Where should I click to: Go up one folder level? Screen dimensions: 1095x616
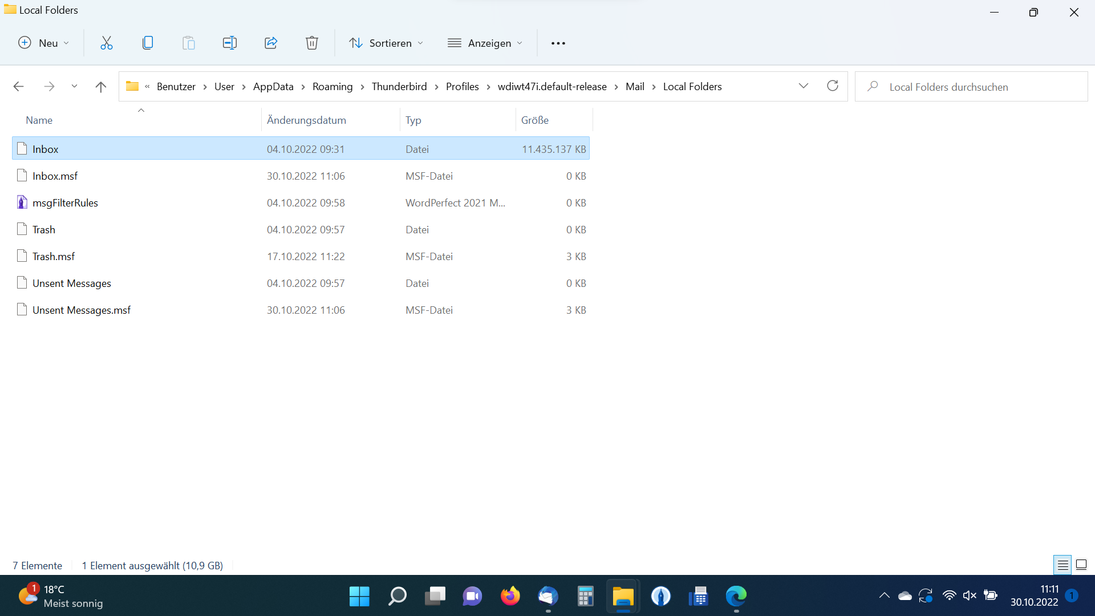(101, 87)
